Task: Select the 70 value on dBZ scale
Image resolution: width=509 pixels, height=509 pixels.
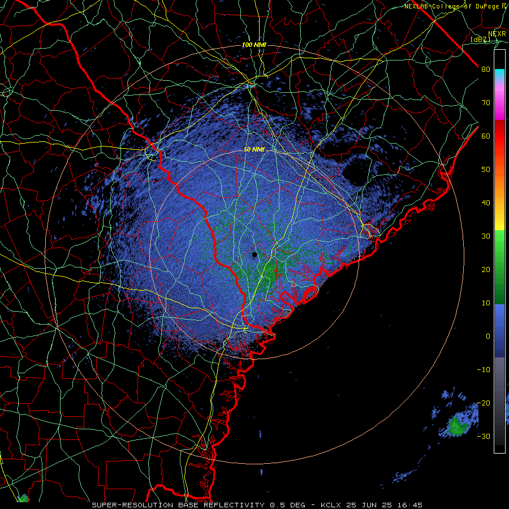Action: pyautogui.click(x=486, y=103)
